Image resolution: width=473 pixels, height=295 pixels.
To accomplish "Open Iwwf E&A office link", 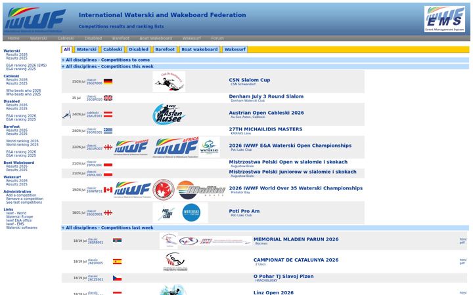I will (x=18, y=220).
